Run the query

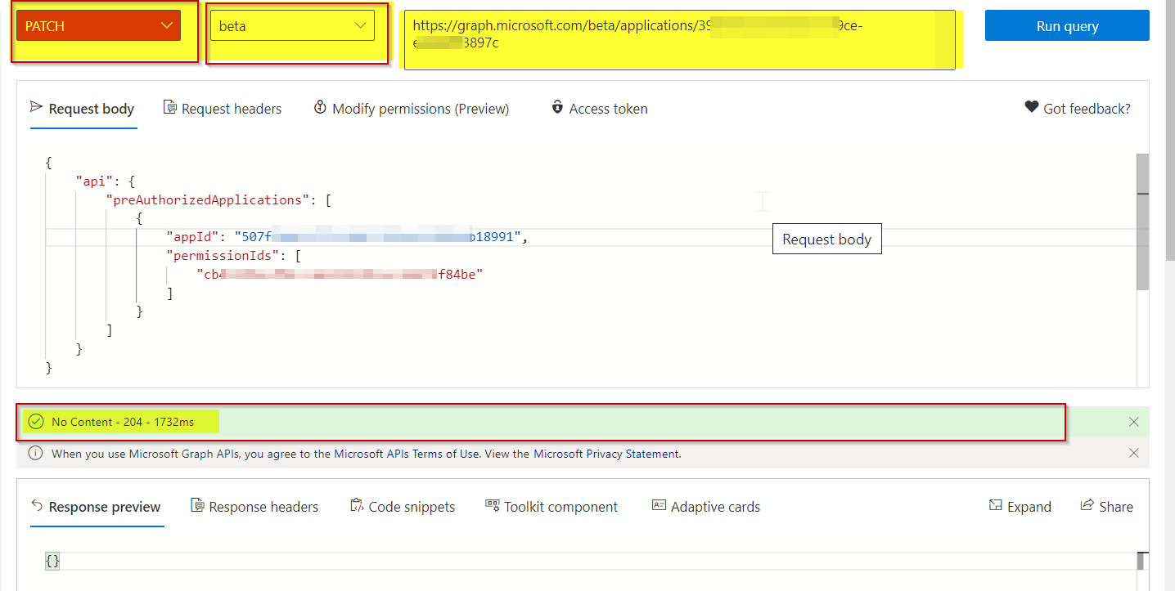click(1067, 26)
